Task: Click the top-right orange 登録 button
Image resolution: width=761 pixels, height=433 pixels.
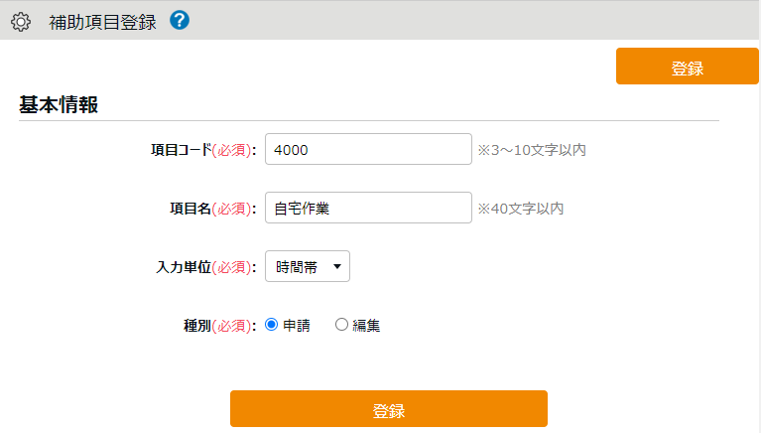Action: pos(688,67)
